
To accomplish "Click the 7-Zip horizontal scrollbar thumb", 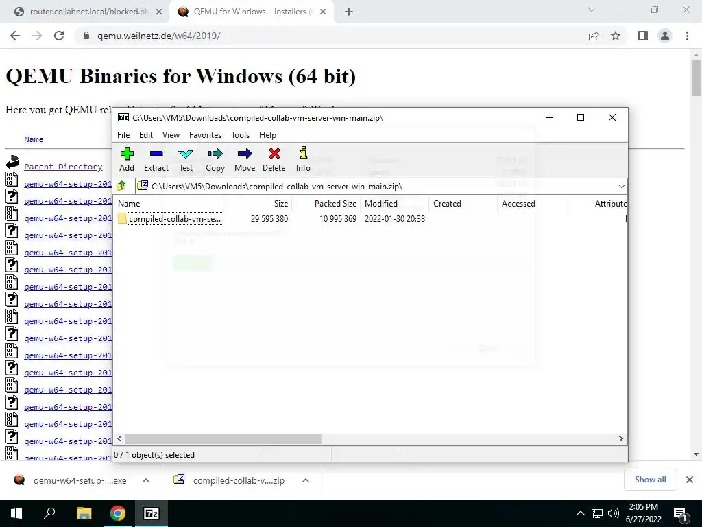I will pos(223,438).
